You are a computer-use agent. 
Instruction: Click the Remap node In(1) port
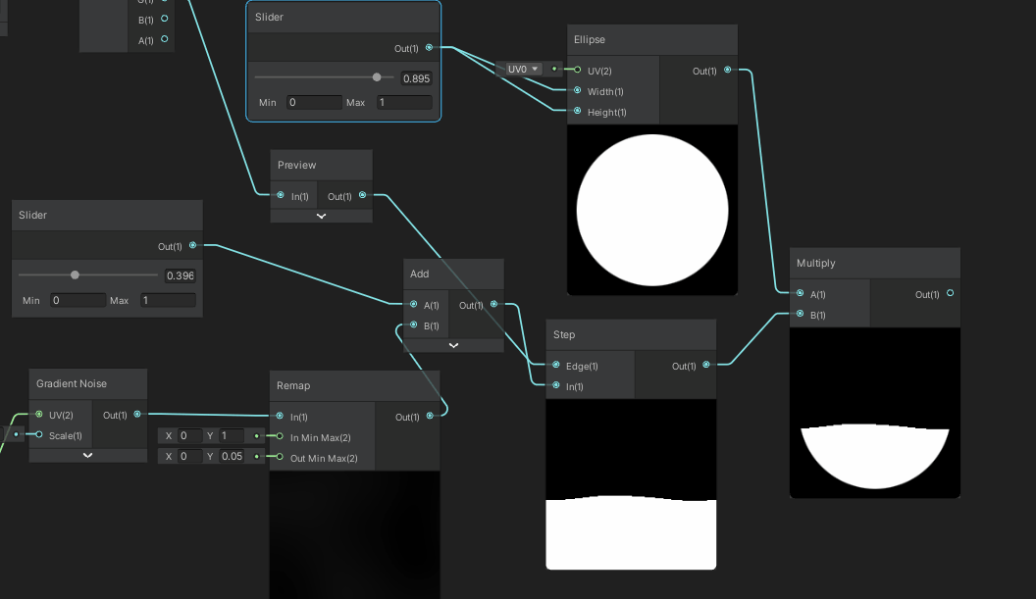pyautogui.click(x=281, y=416)
